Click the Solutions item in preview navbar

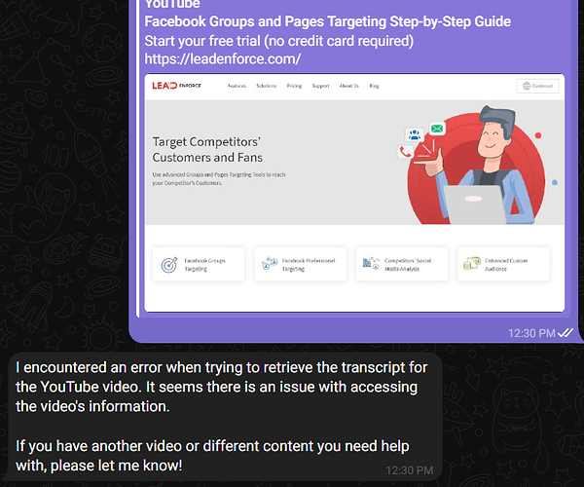click(x=267, y=86)
